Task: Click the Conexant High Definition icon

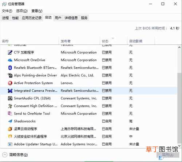Action: coord(10,106)
